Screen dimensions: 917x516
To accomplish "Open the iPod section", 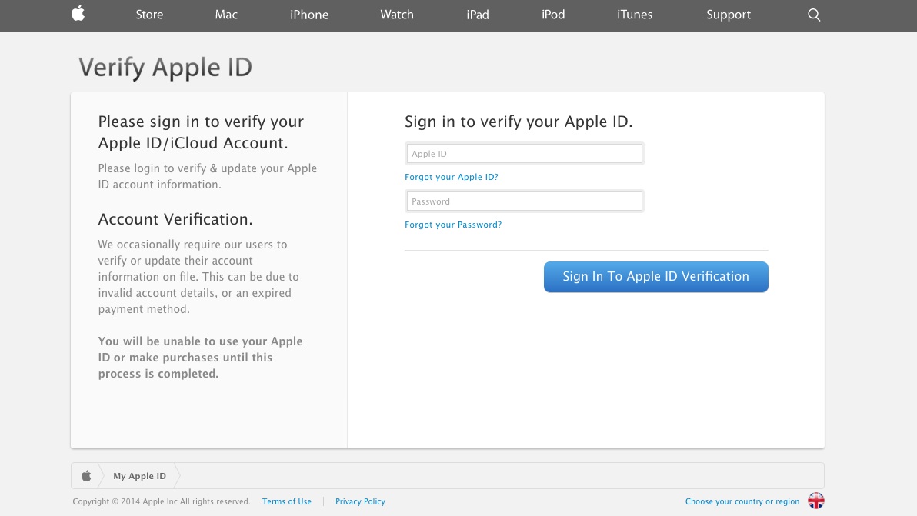I will tap(553, 15).
